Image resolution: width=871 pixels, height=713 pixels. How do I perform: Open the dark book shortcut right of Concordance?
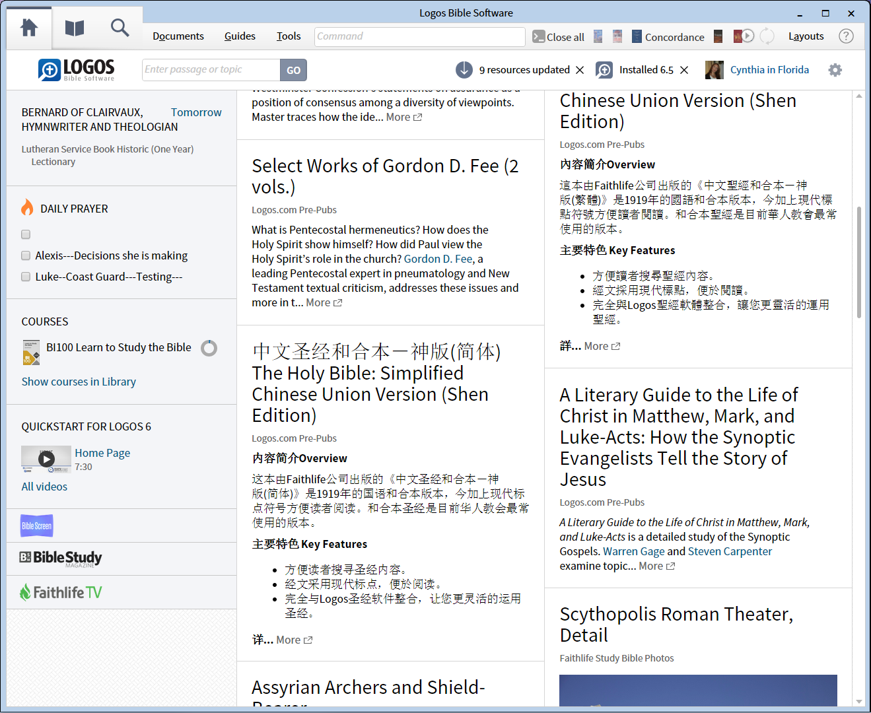pyautogui.click(x=718, y=36)
